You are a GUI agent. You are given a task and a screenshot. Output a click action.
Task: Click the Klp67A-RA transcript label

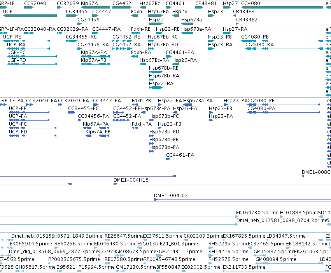tap(94, 52)
